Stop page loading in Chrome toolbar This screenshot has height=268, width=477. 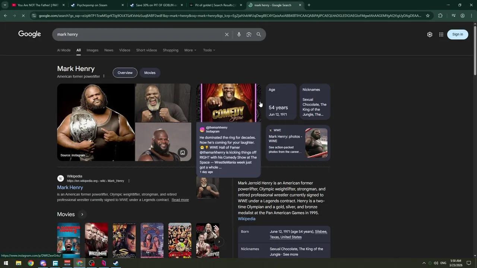(x=23, y=16)
